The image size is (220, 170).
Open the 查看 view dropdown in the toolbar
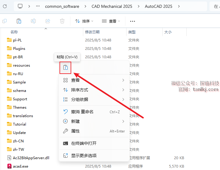(x=111, y=21)
